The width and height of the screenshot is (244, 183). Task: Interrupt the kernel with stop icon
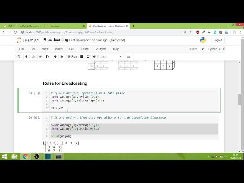click(x=82, y=56)
